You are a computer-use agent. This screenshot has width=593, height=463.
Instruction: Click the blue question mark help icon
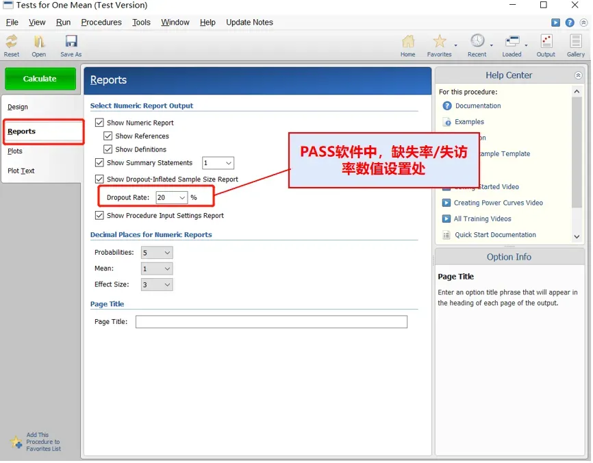coord(570,23)
